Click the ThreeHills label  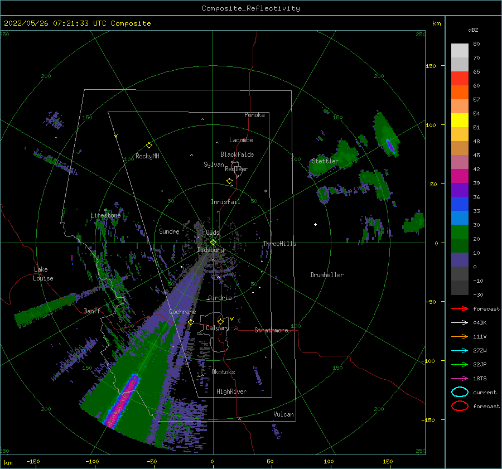[279, 244]
